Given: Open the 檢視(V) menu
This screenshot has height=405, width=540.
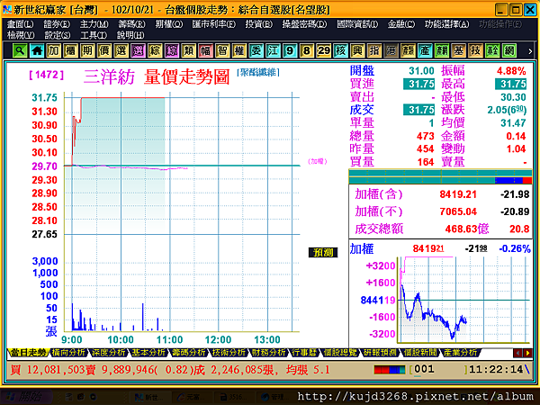Looking at the screenshot, I should click(x=21, y=35).
